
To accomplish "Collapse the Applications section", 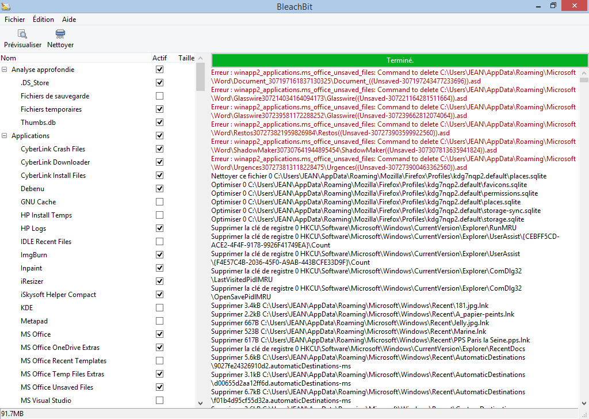I will pyautogui.click(x=5, y=135).
